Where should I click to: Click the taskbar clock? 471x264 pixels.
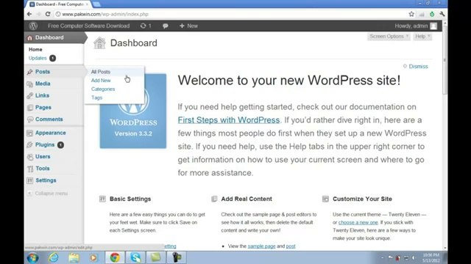click(431, 257)
